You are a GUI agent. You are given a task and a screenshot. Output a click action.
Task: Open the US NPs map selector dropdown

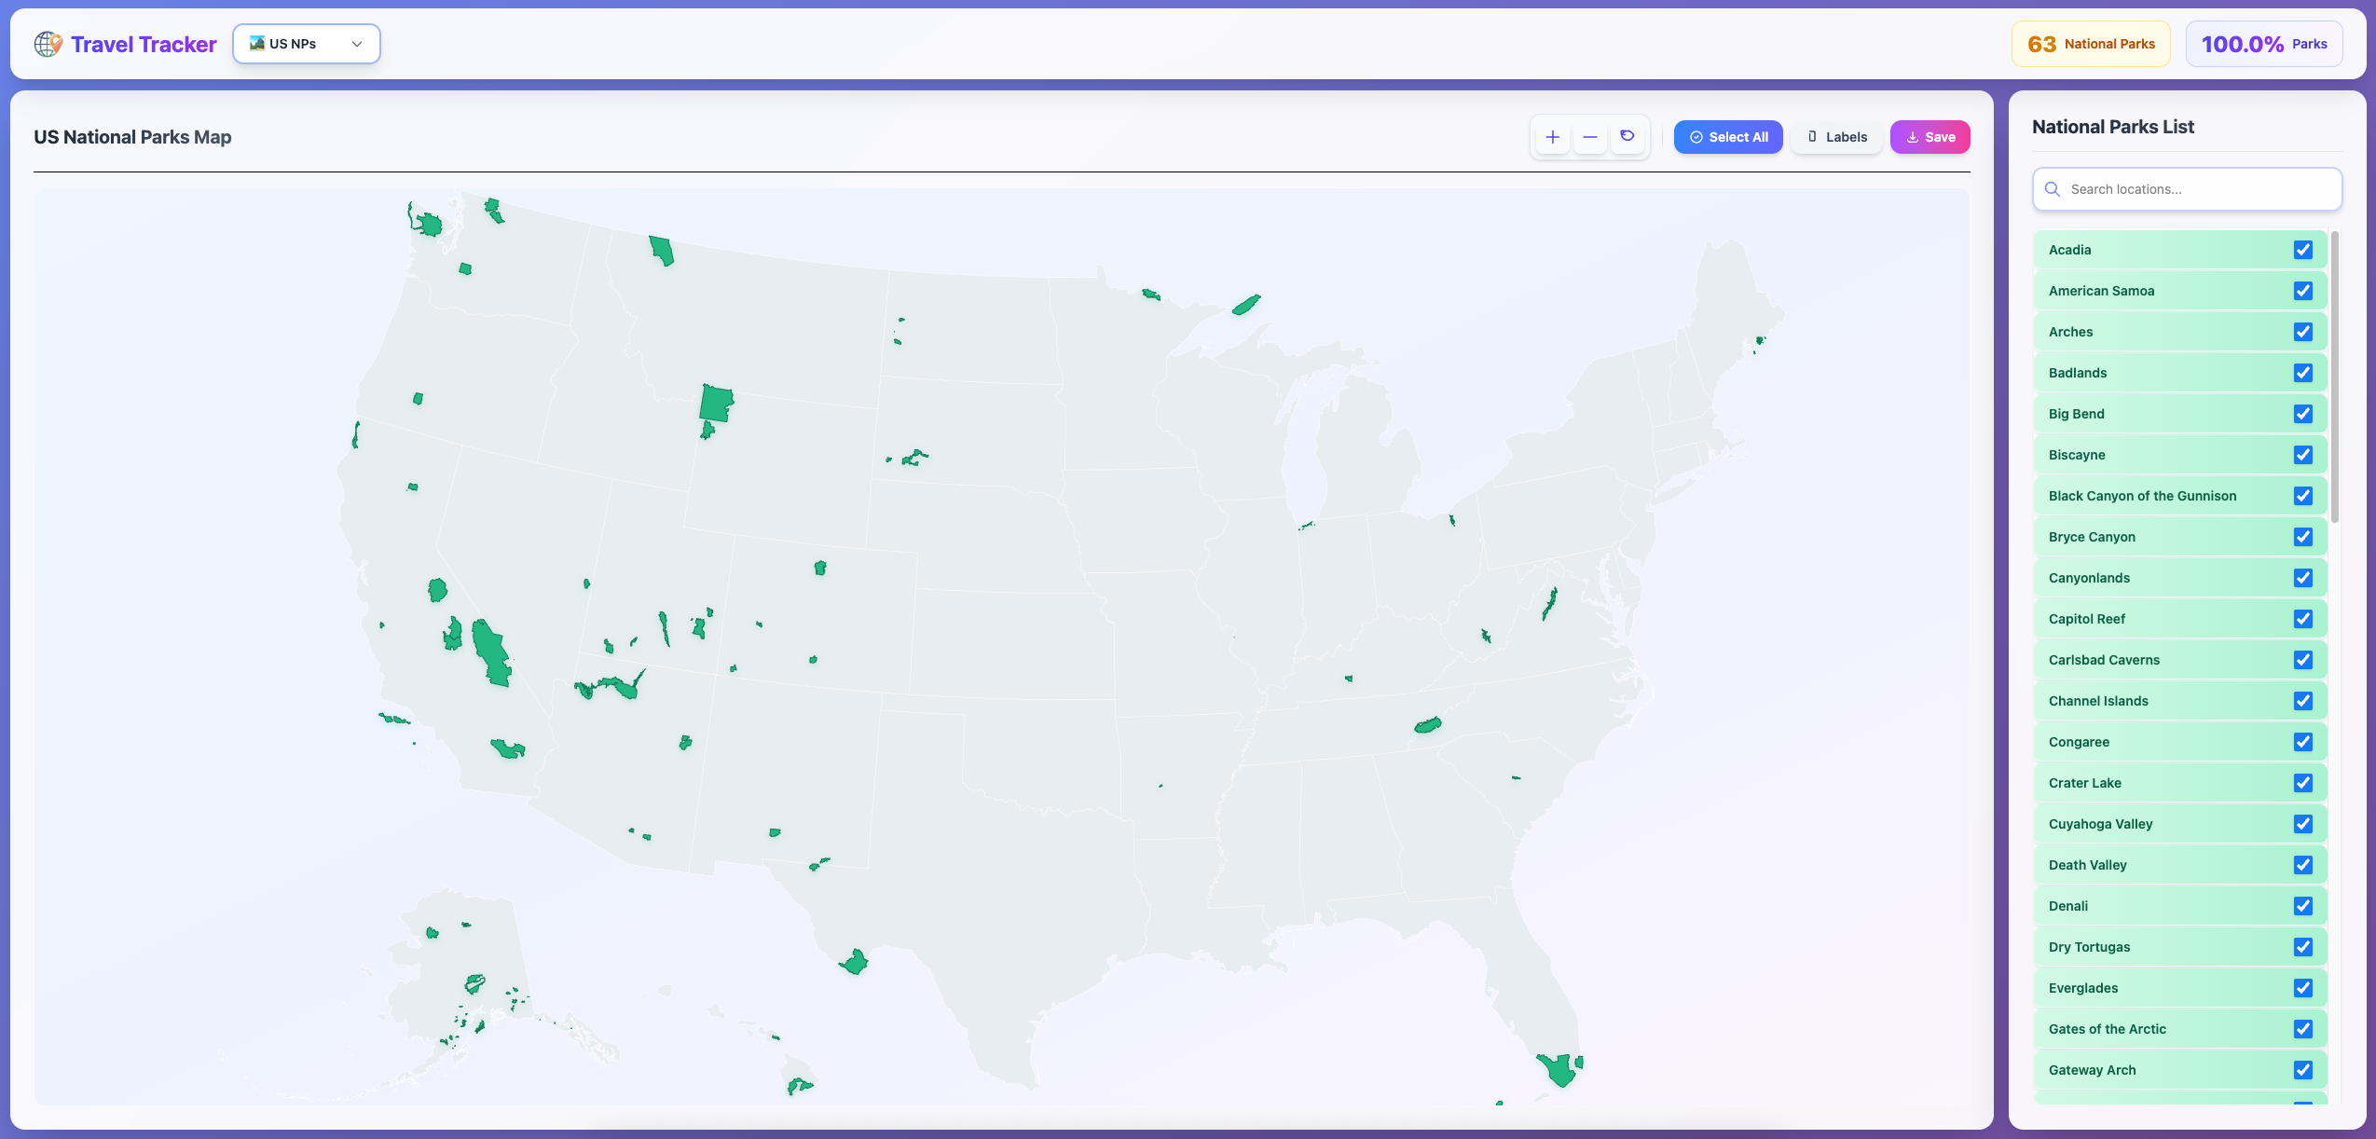pyautogui.click(x=306, y=43)
